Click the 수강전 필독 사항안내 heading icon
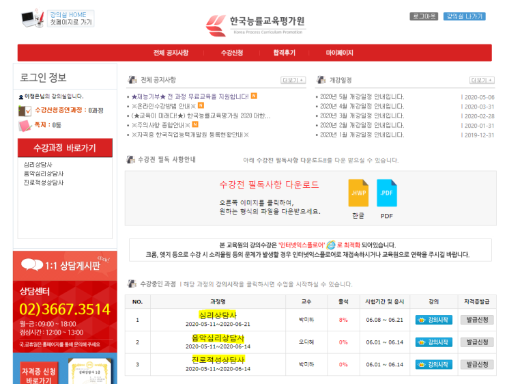 point(130,160)
